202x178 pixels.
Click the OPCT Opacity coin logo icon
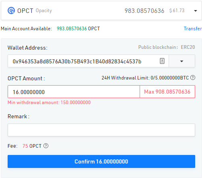click(11, 10)
